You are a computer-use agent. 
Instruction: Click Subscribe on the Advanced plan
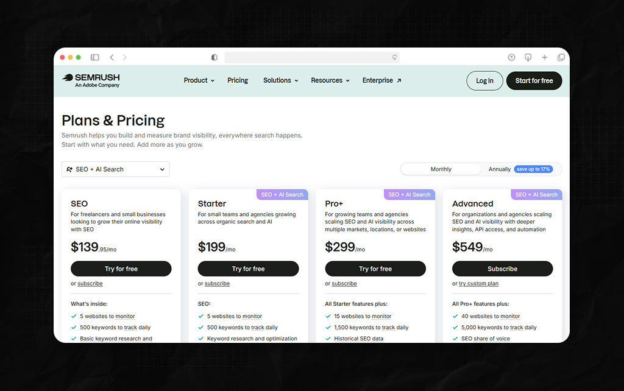coord(502,269)
